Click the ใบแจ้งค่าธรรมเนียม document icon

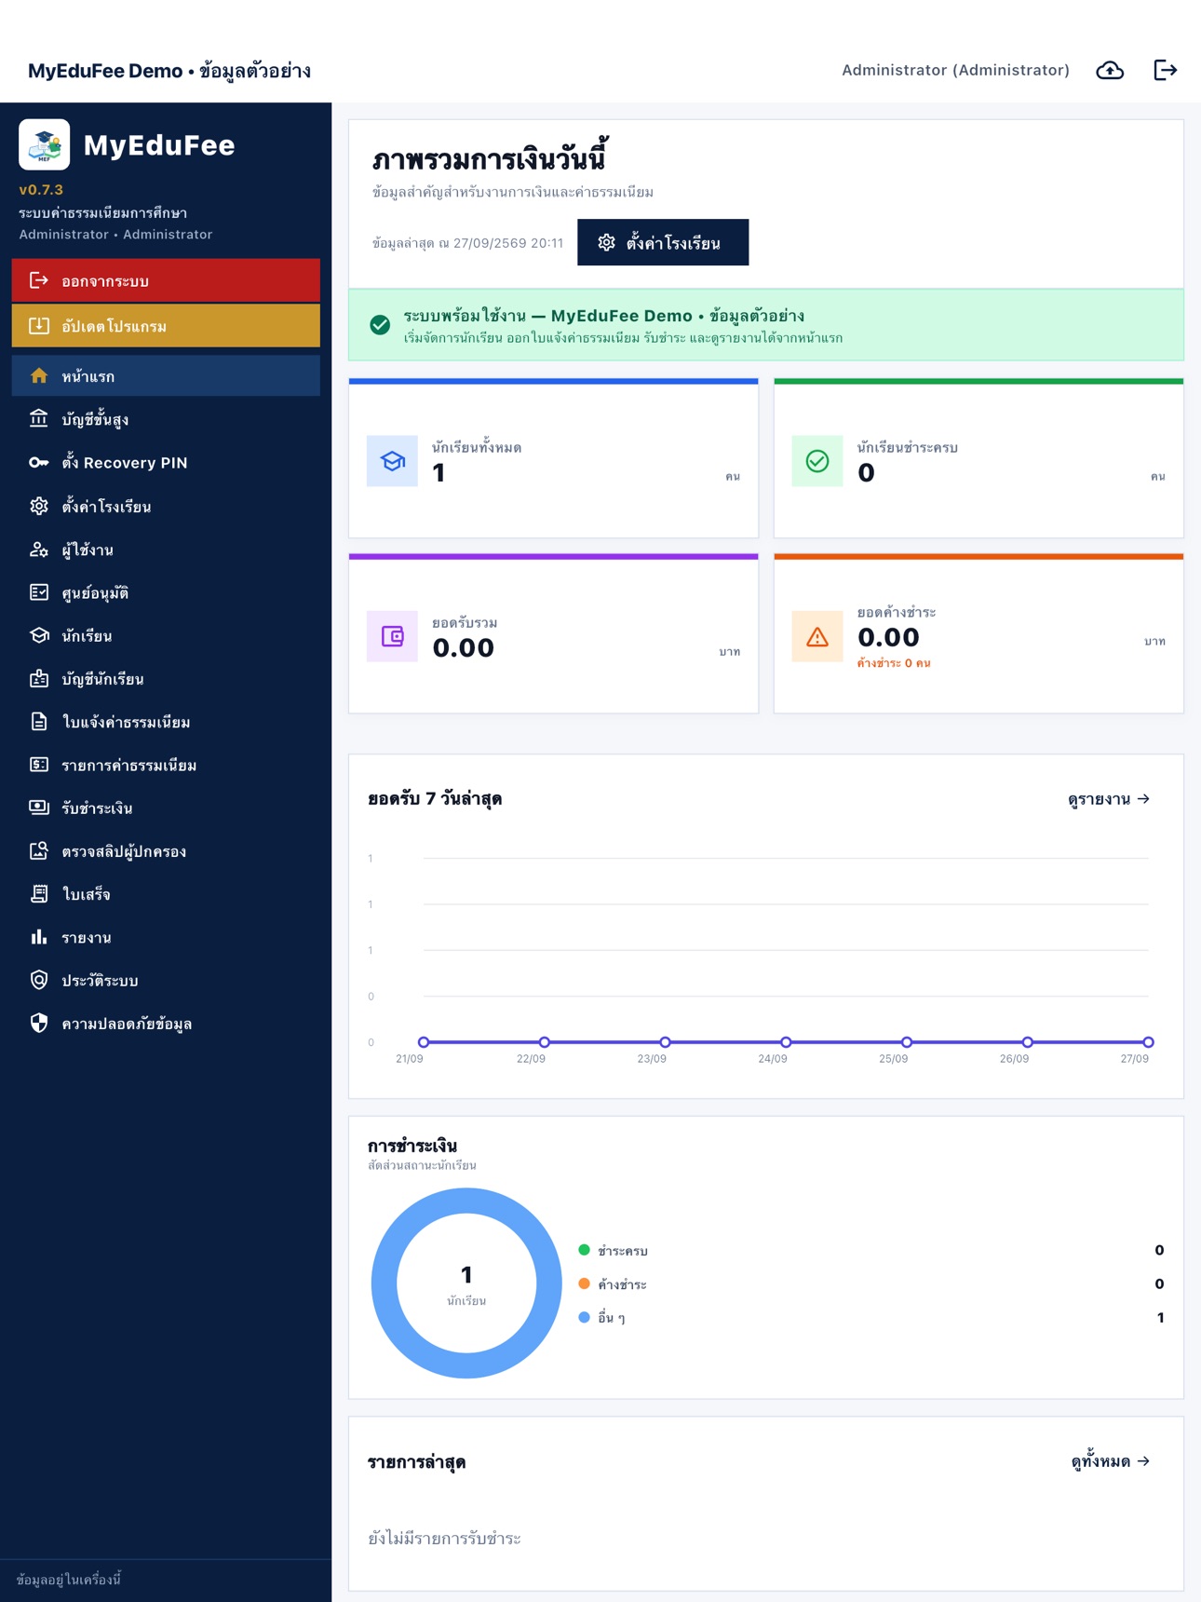tap(39, 722)
